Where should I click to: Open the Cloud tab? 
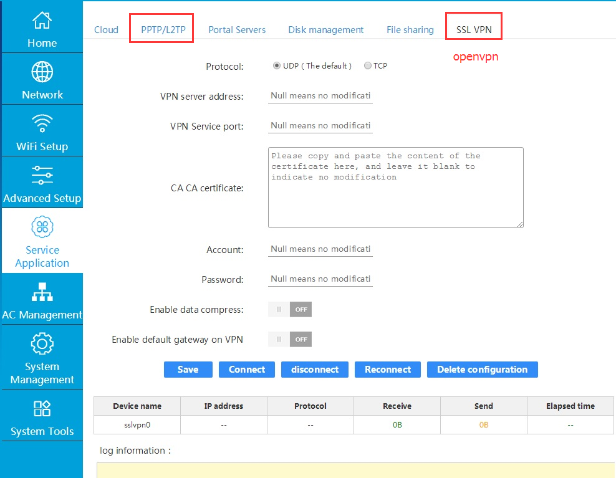106,29
